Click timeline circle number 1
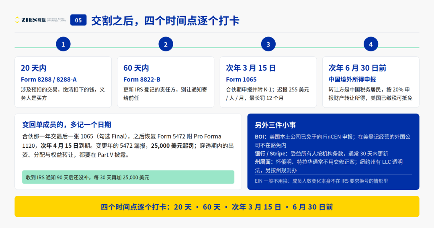Viewport: 434px width, 228px height. 63,44
